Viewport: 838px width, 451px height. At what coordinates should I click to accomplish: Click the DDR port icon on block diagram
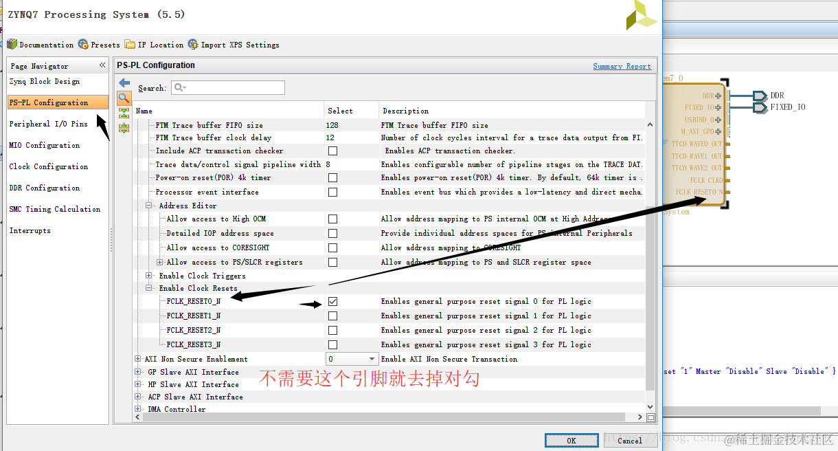click(760, 96)
